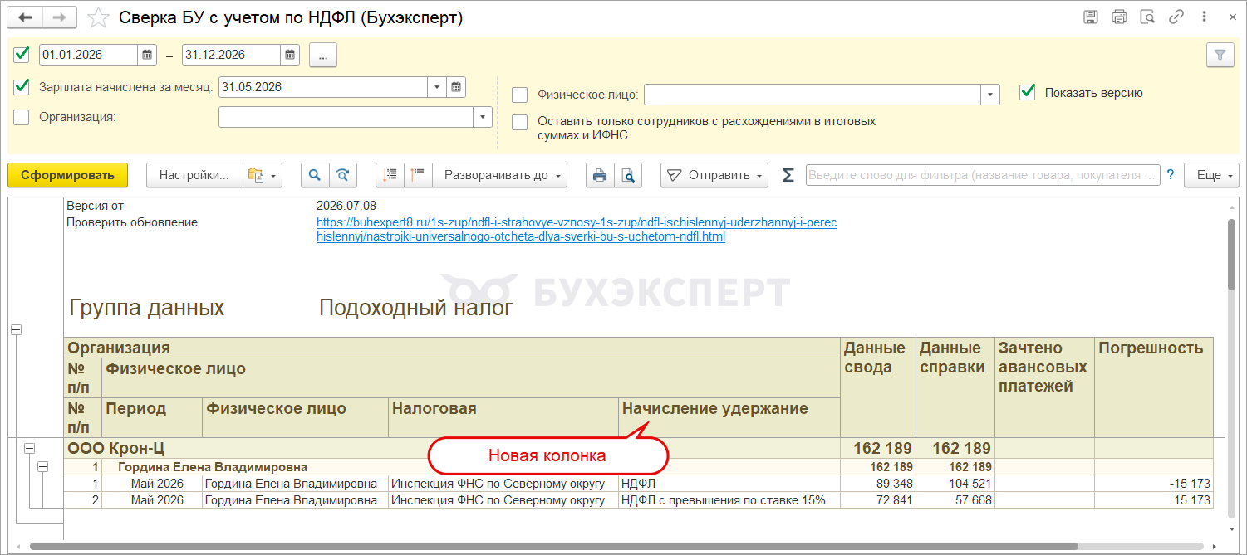Image resolution: width=1247 pixels, height=555 pixels.
Task: Save report with the floppy disk icon
Action: tap(1091, 17)
